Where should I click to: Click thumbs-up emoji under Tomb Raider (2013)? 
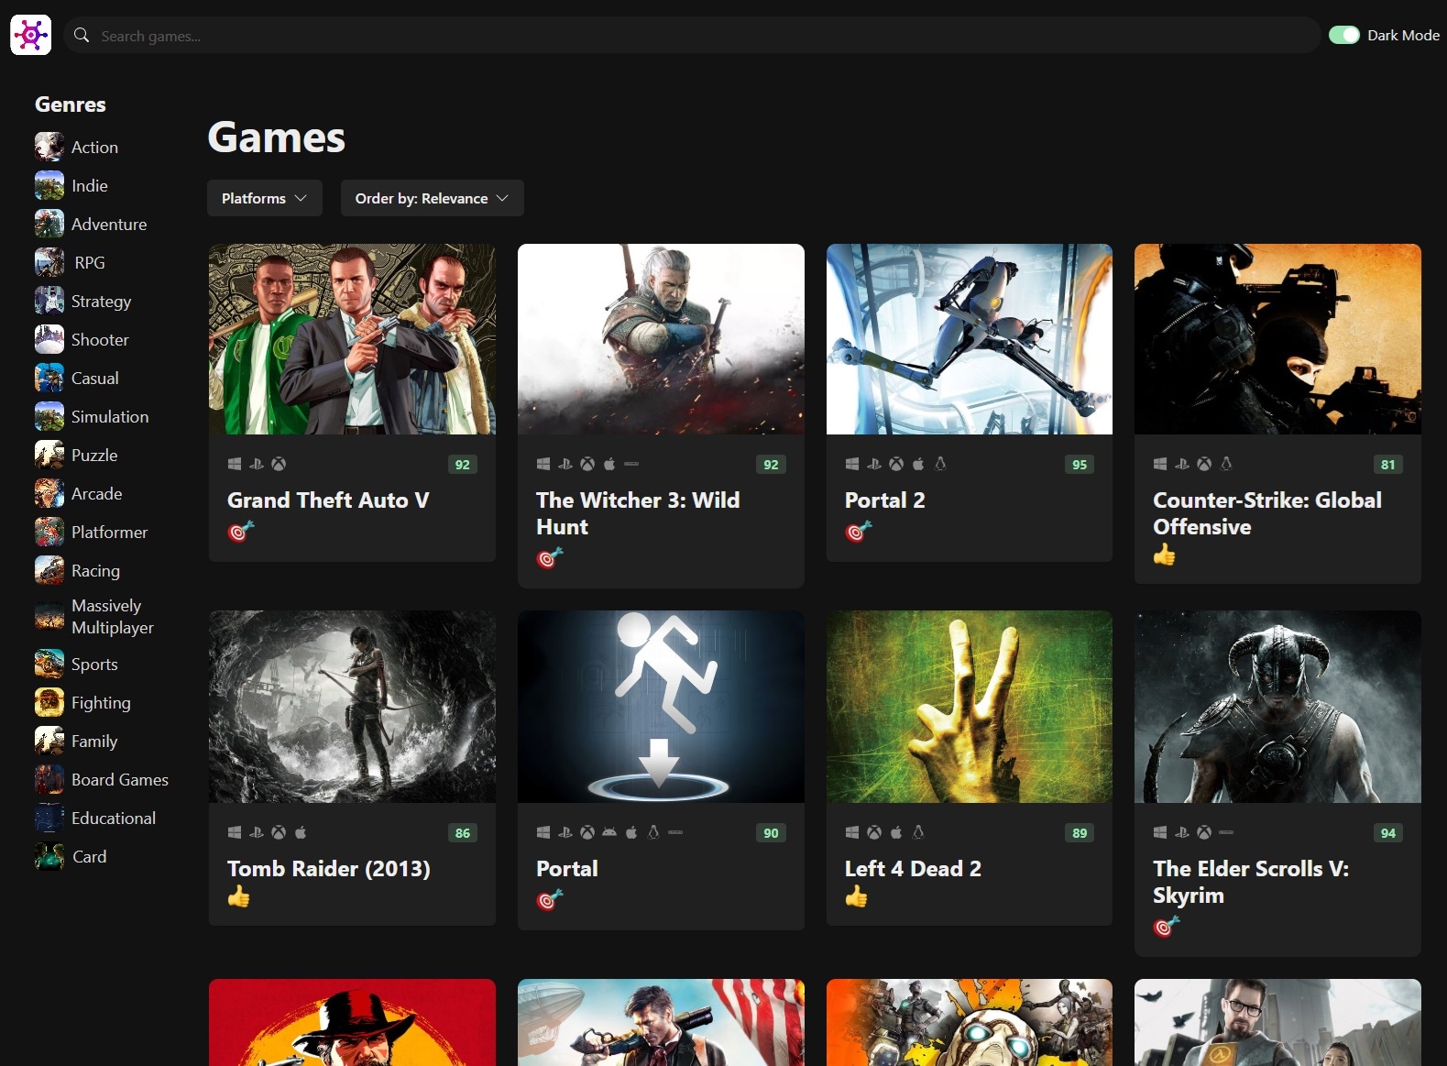[238, 896]
